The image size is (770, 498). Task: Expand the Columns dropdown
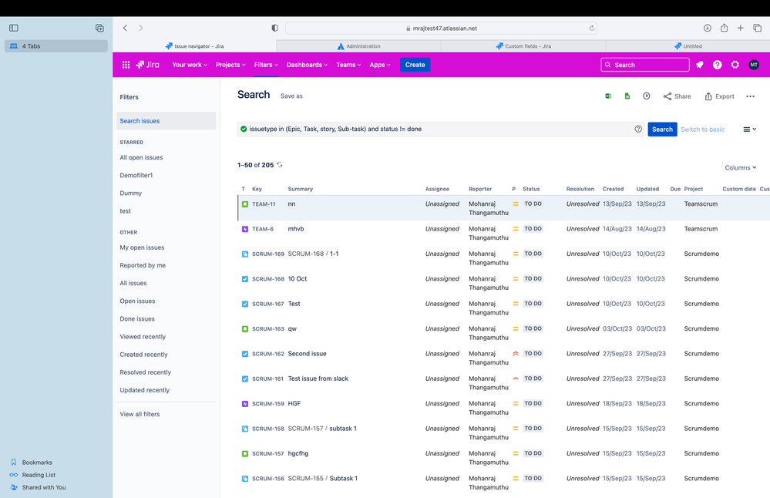pos(741,168)
